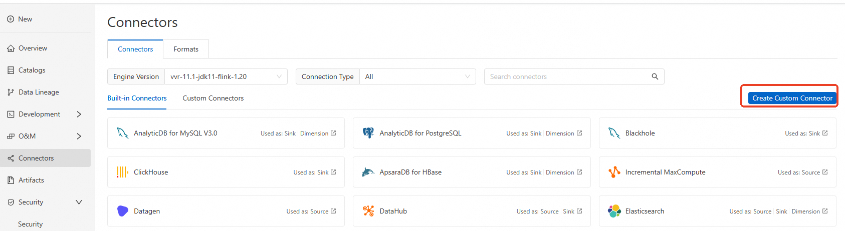
Task: Open Incremental MaxCompute external link icon
Action: pyautogui.click(x=825, y=172)
